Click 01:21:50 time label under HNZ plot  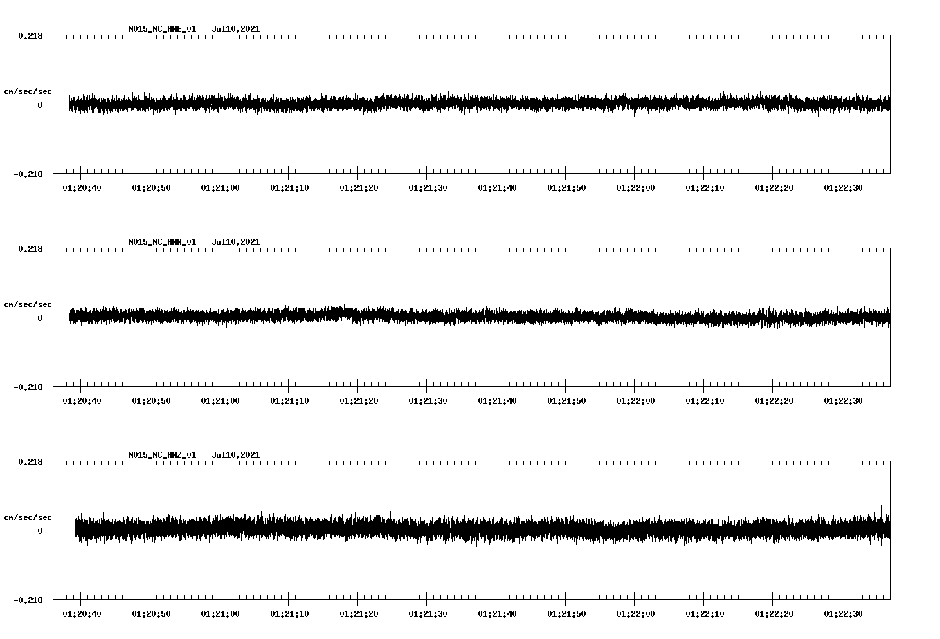coord(566,614)
